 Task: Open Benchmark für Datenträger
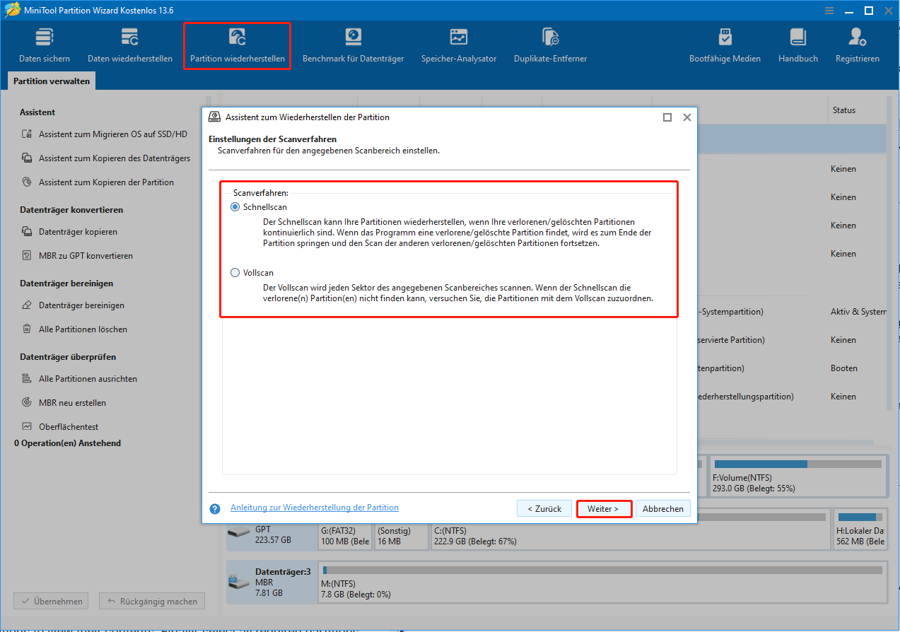pos(353,46)
